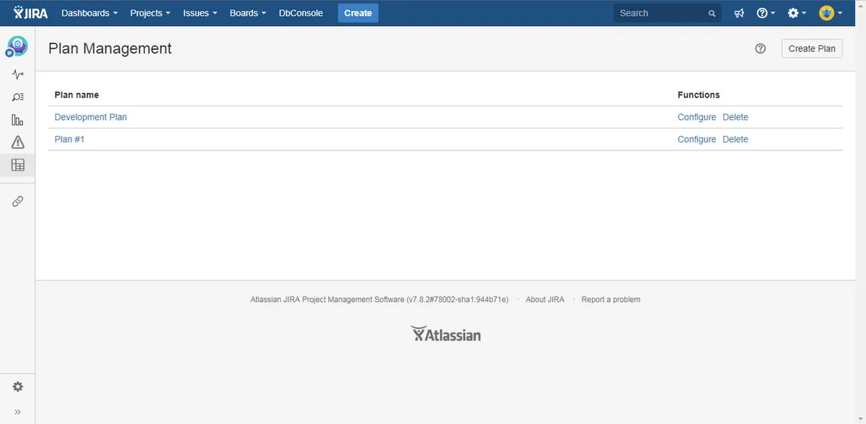Screen dimensions: 866x424
Task: Open the issue search sidebar icon
Action: (x=18, y=97)
